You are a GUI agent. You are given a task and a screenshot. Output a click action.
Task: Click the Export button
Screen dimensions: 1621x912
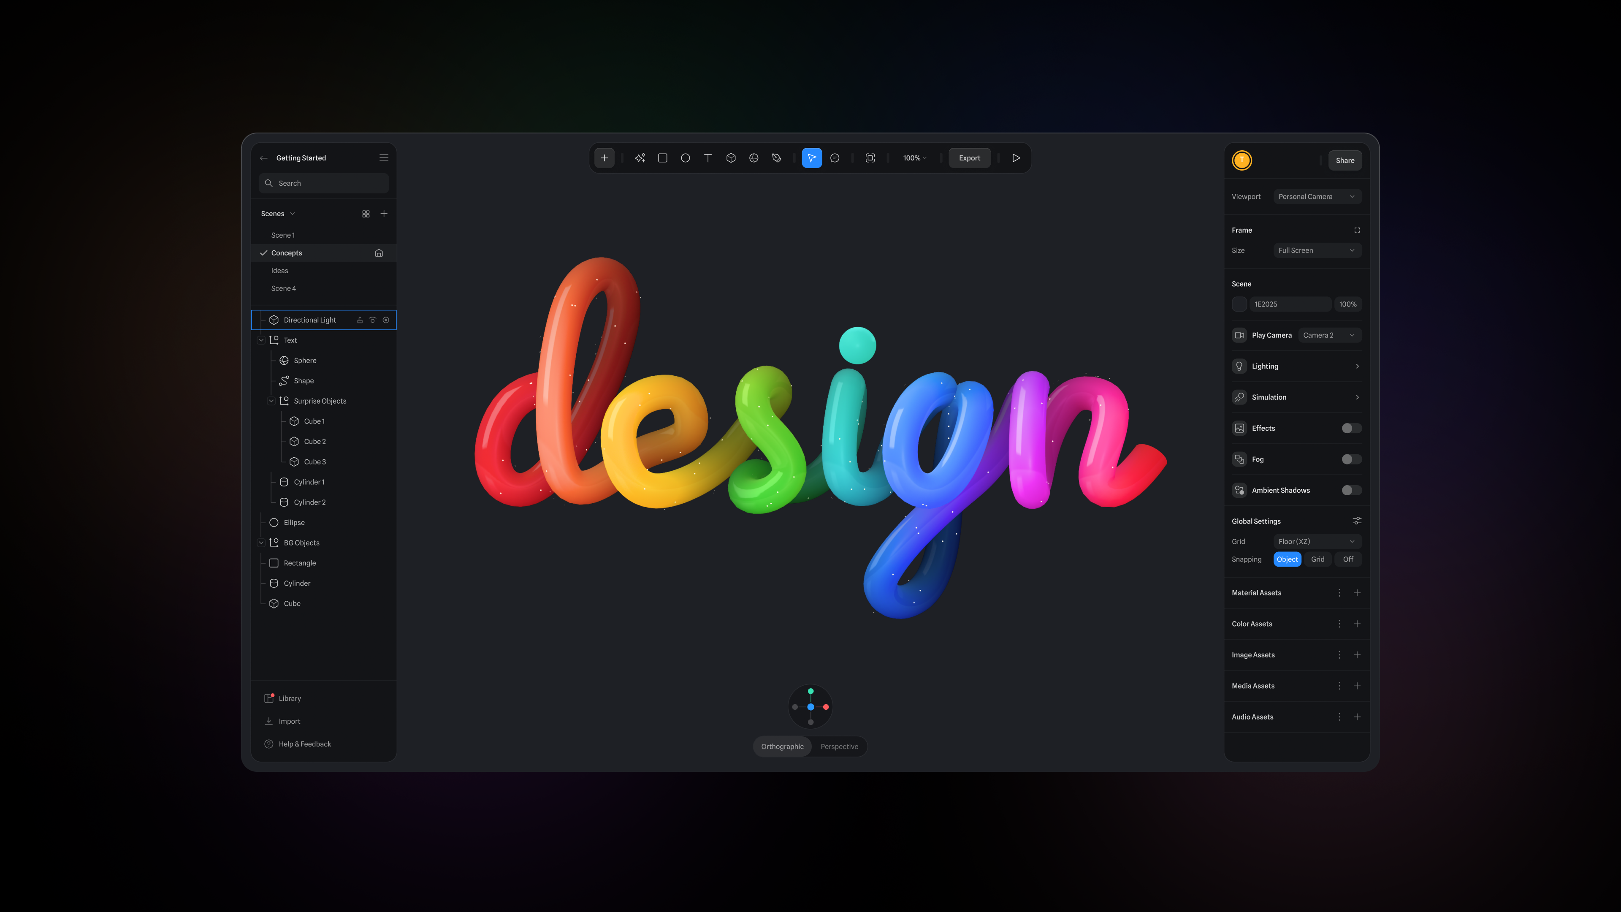tap(969, 158)
